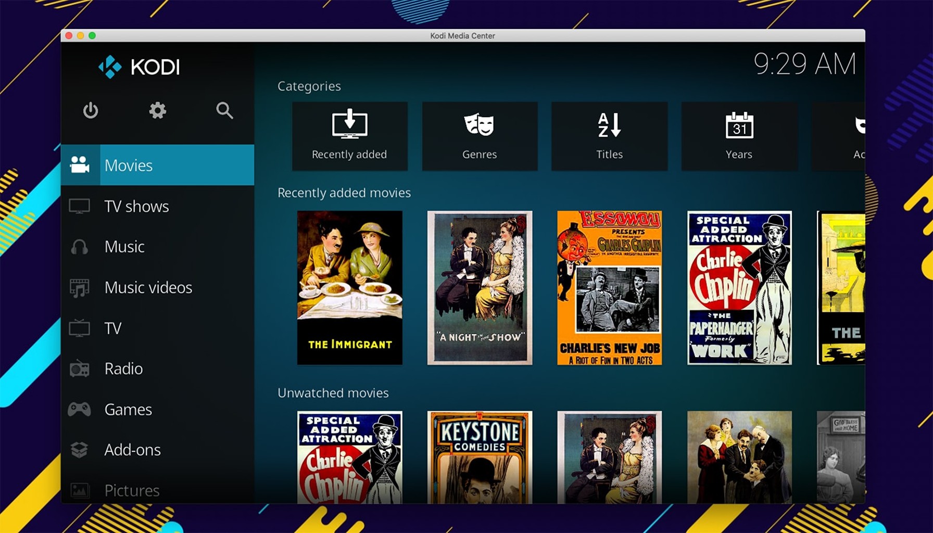Click the Unwatched movies heading
This screenshot has width=933, height=533.
pos(333,393)
